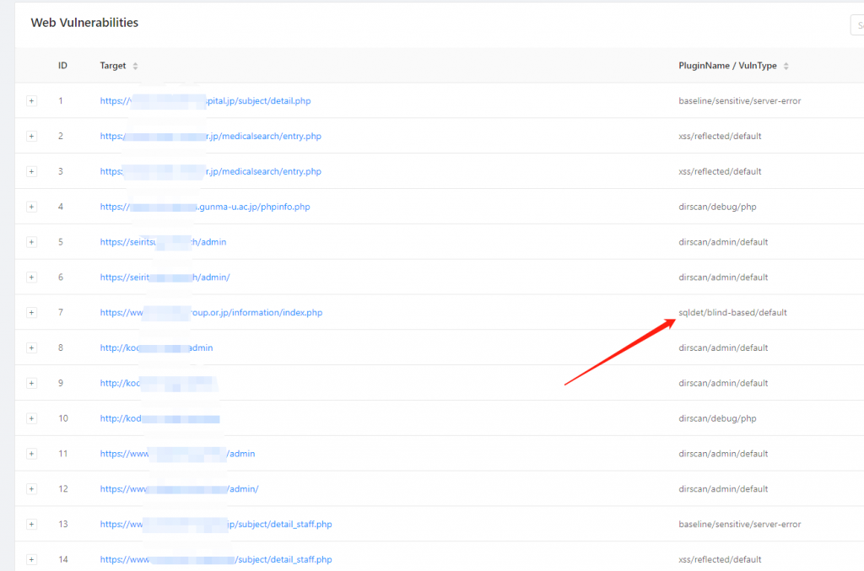Screen dimensions: 864x571
Task: Open row 2 medicalsearch/entry.php target link
Action: (x=210, y=136)
